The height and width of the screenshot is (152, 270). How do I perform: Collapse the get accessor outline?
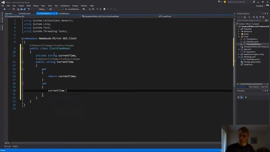pos(22,69)
